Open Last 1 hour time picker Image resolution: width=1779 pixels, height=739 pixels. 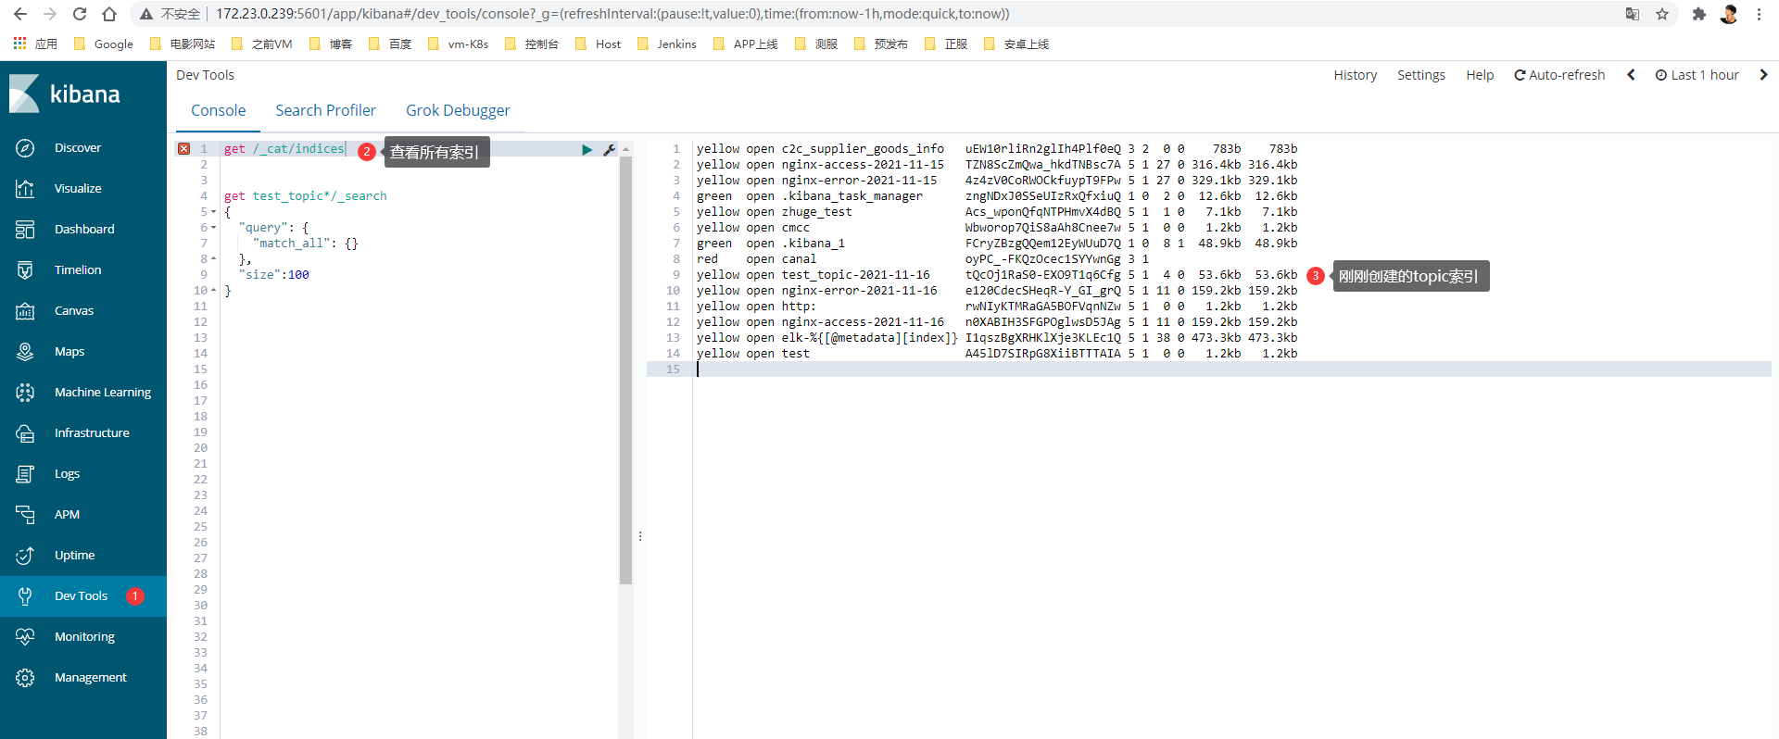pyautogui.click(x=1697, y=75)
